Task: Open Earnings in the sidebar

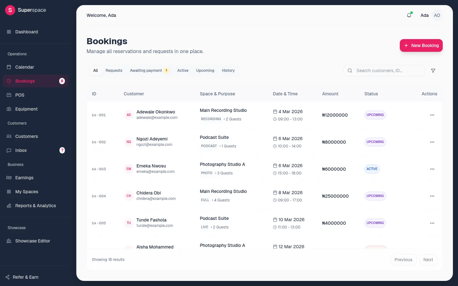Action: [x=36, y=178]
